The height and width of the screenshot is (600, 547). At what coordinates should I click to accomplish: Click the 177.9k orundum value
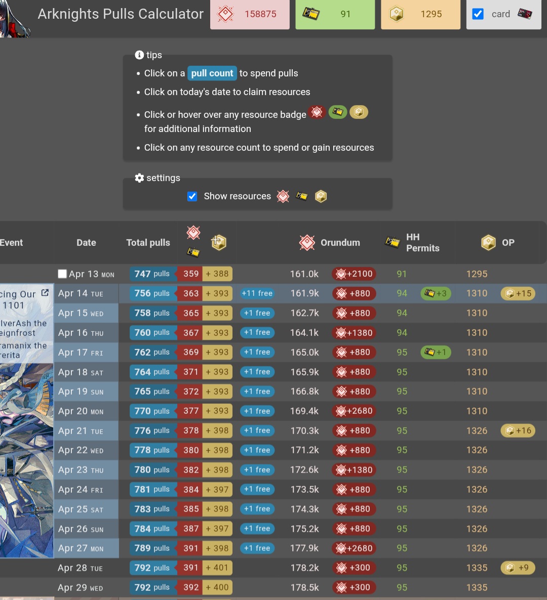(x=304, y=548)
